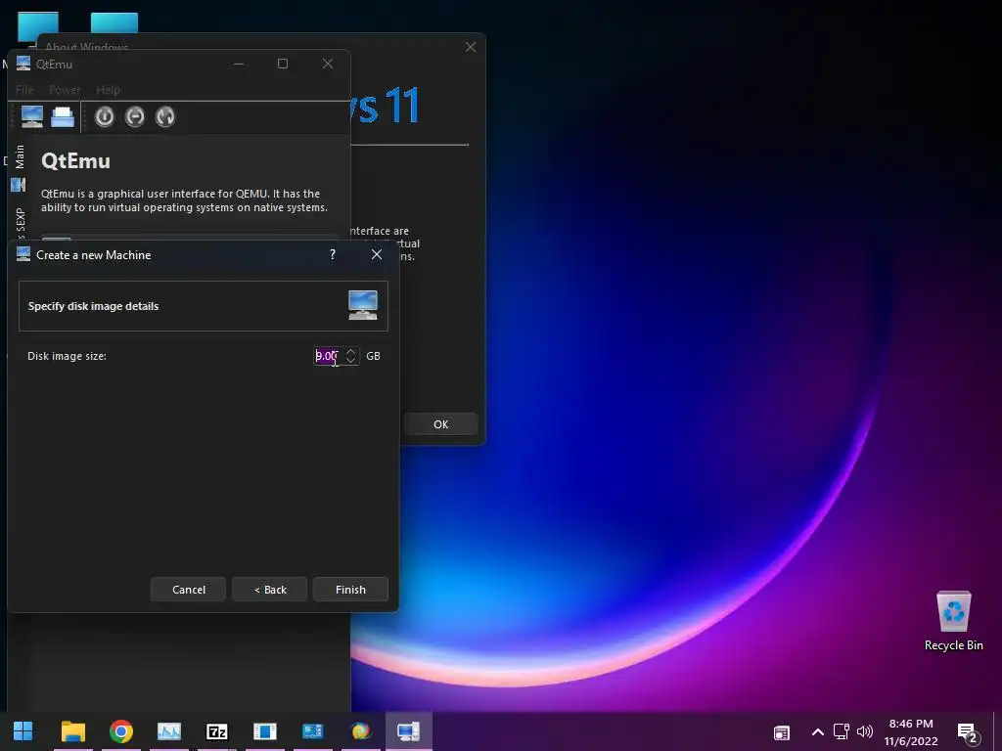Click the monitor graphic in the wizard header
1002x751 pixels.
click(363, 305)
